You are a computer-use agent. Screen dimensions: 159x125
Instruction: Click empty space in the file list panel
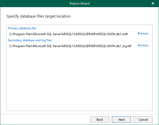coord(79,81)
